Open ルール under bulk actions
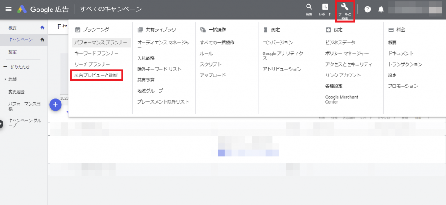The width and height of the screenshot is (446, 205). click(x=206, y=54)
